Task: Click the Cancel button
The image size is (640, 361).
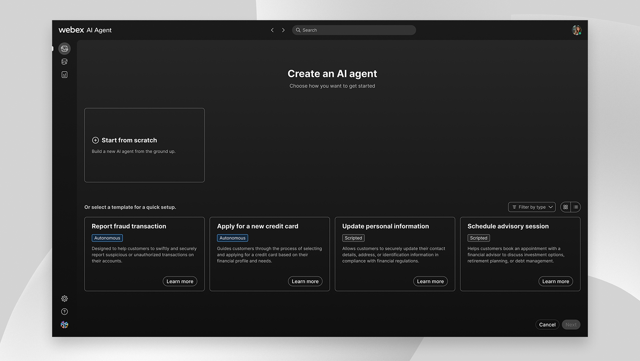Action: (x=547, y=325)
